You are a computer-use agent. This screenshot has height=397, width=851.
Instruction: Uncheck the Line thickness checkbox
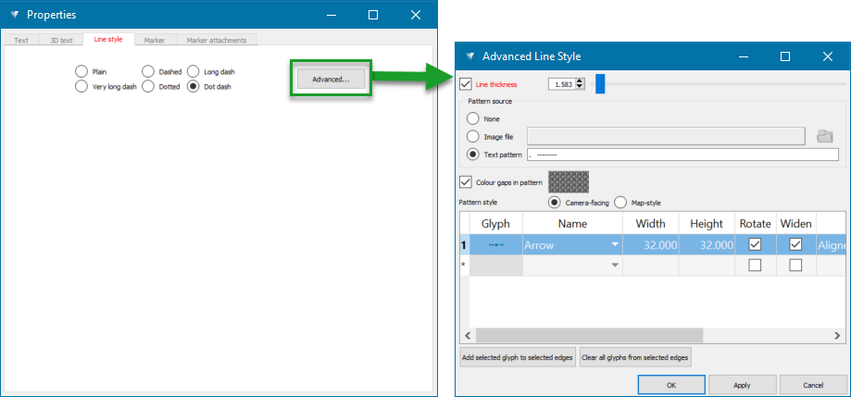(466, 84)
